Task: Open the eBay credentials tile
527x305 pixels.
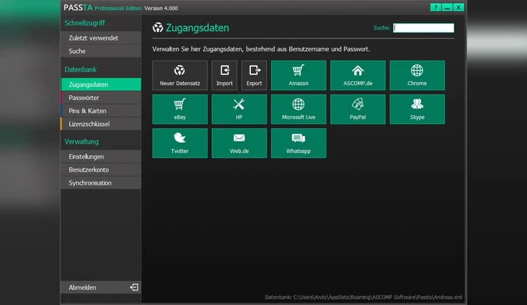Action: 180,110
